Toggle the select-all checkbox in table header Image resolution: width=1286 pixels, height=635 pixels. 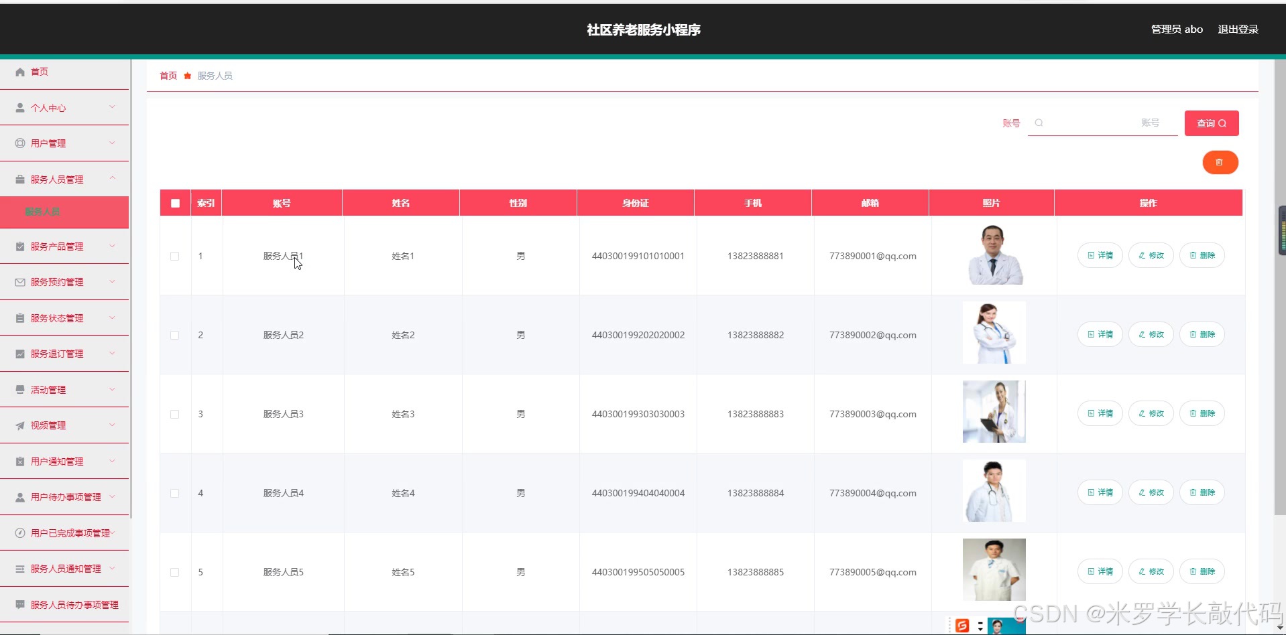pos(175,203)
